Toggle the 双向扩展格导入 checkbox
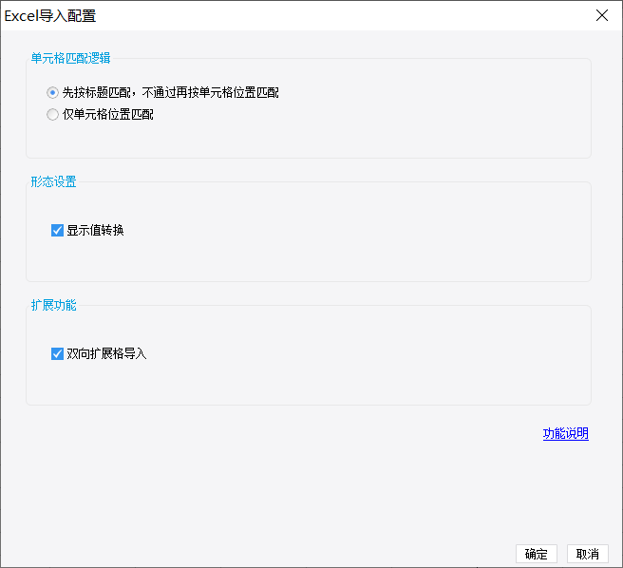The image size is (623, 568). click(57, 353)
